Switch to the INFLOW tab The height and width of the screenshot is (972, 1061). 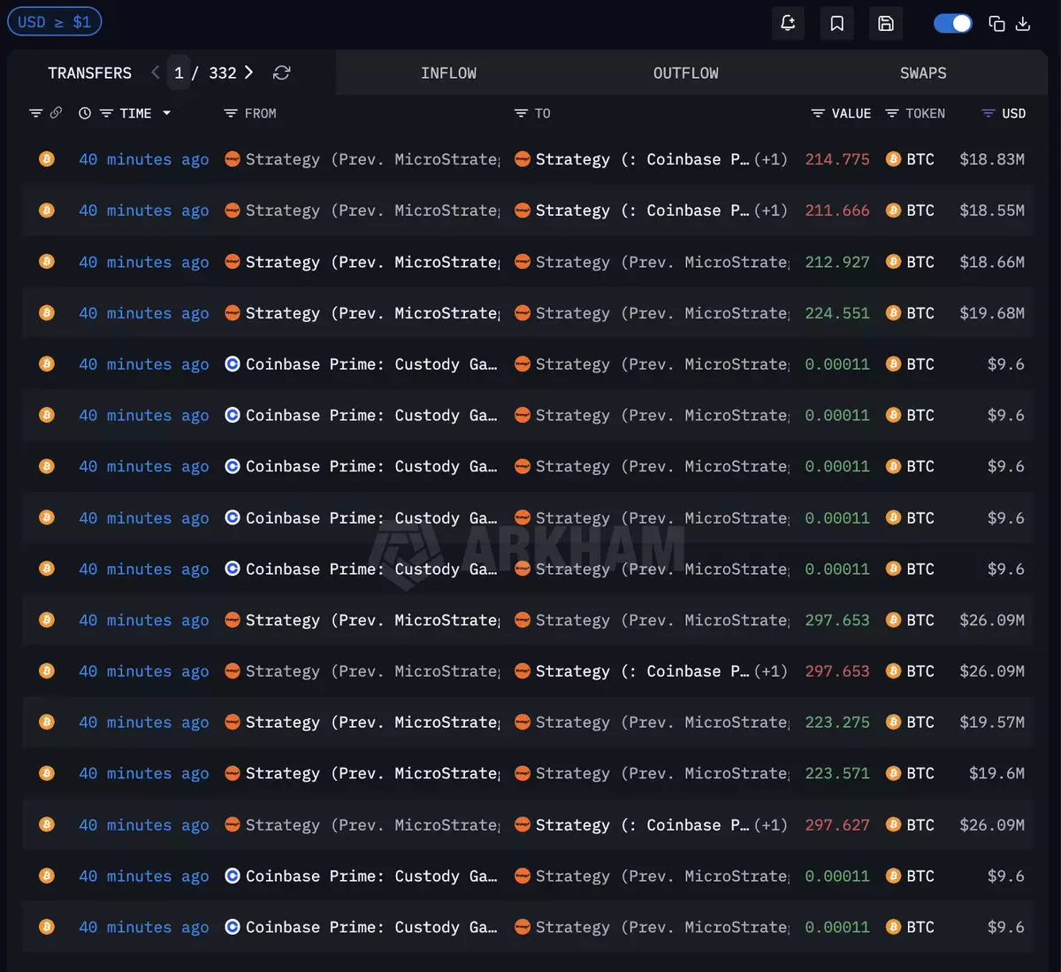pos(448,73)
